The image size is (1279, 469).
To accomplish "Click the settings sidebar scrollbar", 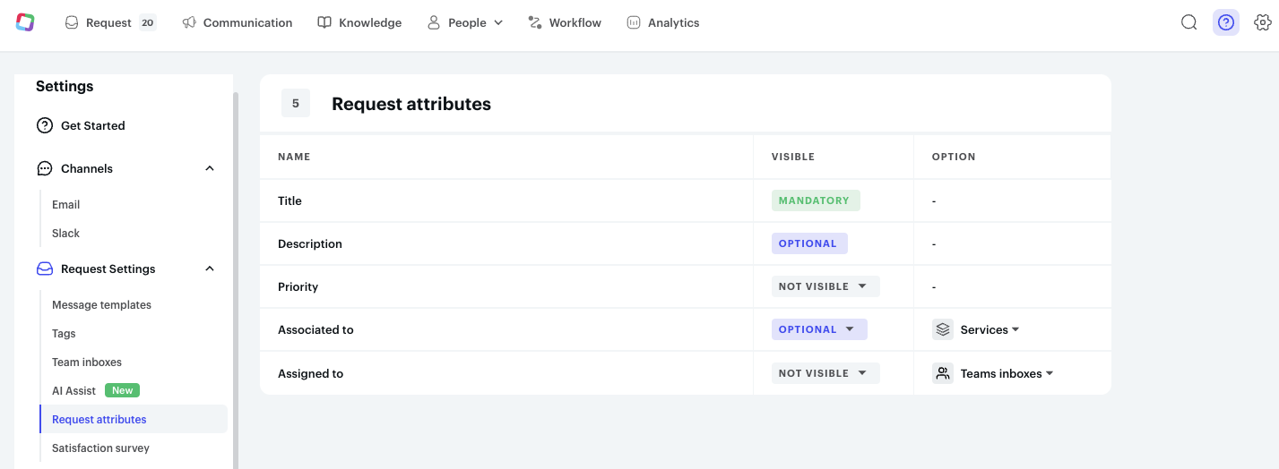I will click(x=236, y=277).
